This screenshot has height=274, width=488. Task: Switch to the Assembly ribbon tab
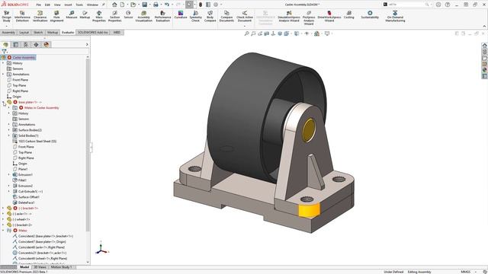coord(8,32)
